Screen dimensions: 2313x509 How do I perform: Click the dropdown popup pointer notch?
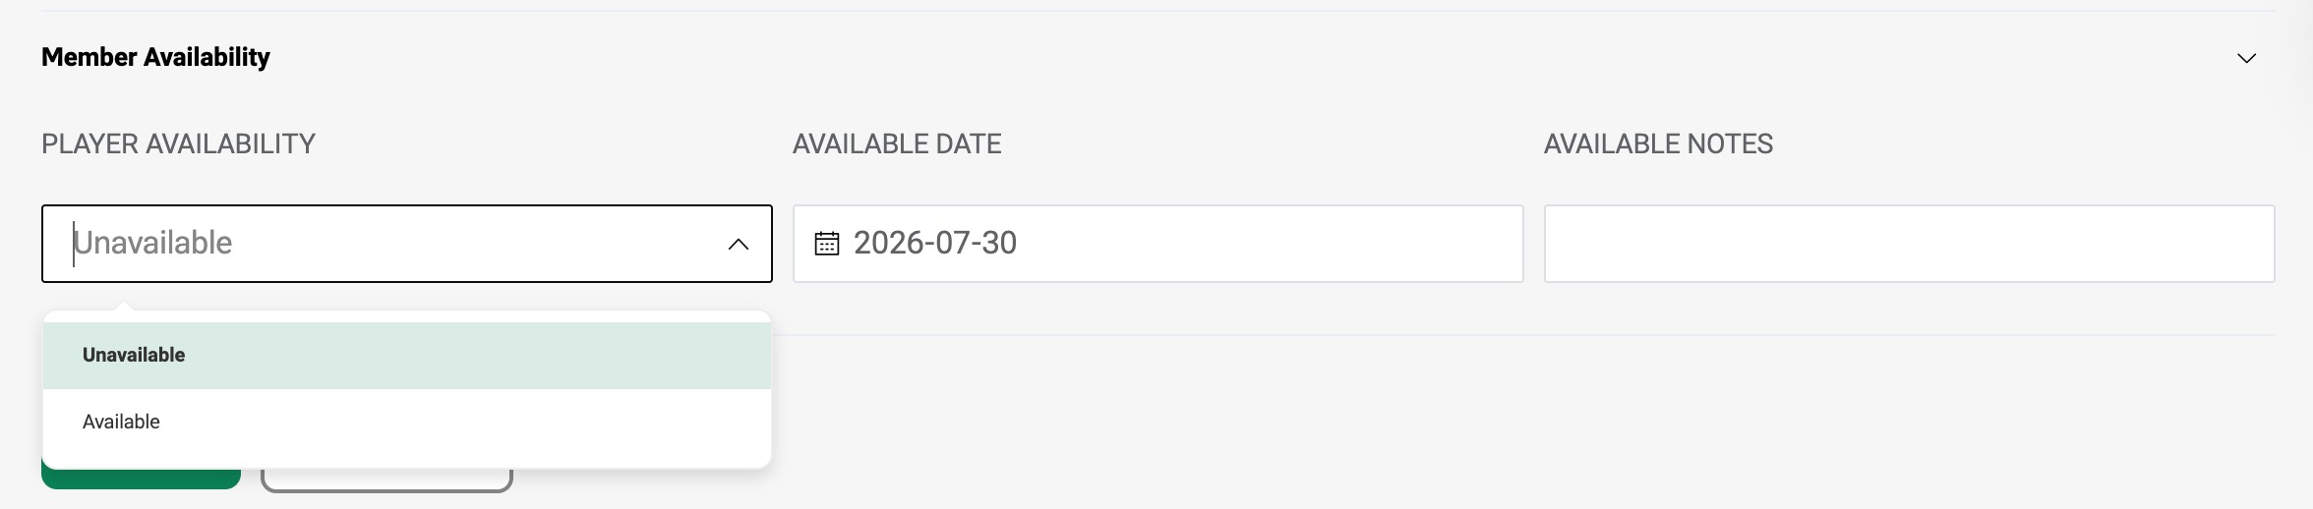[123, 307]
